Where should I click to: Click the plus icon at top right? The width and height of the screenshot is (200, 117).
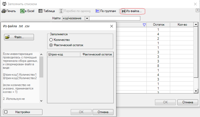pos(197,10)
